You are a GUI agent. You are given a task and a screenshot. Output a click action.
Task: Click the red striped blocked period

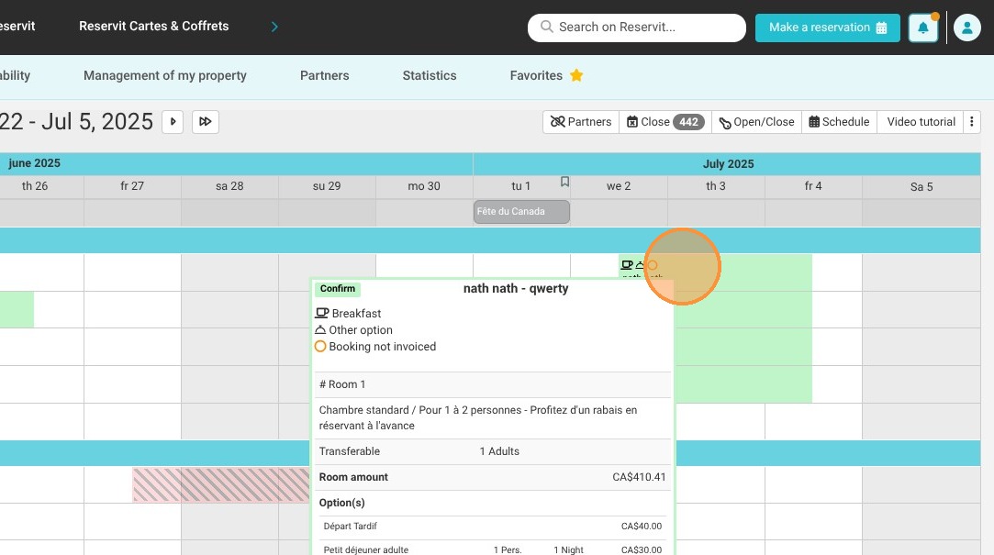tap(220, 484)
